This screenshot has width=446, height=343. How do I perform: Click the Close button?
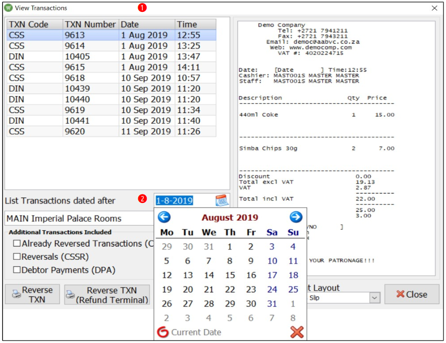412,294
